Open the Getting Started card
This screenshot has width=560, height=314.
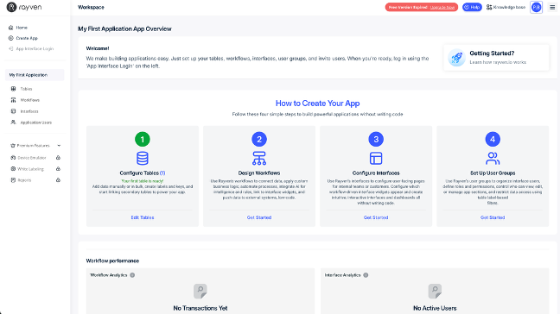coord(496,58)
